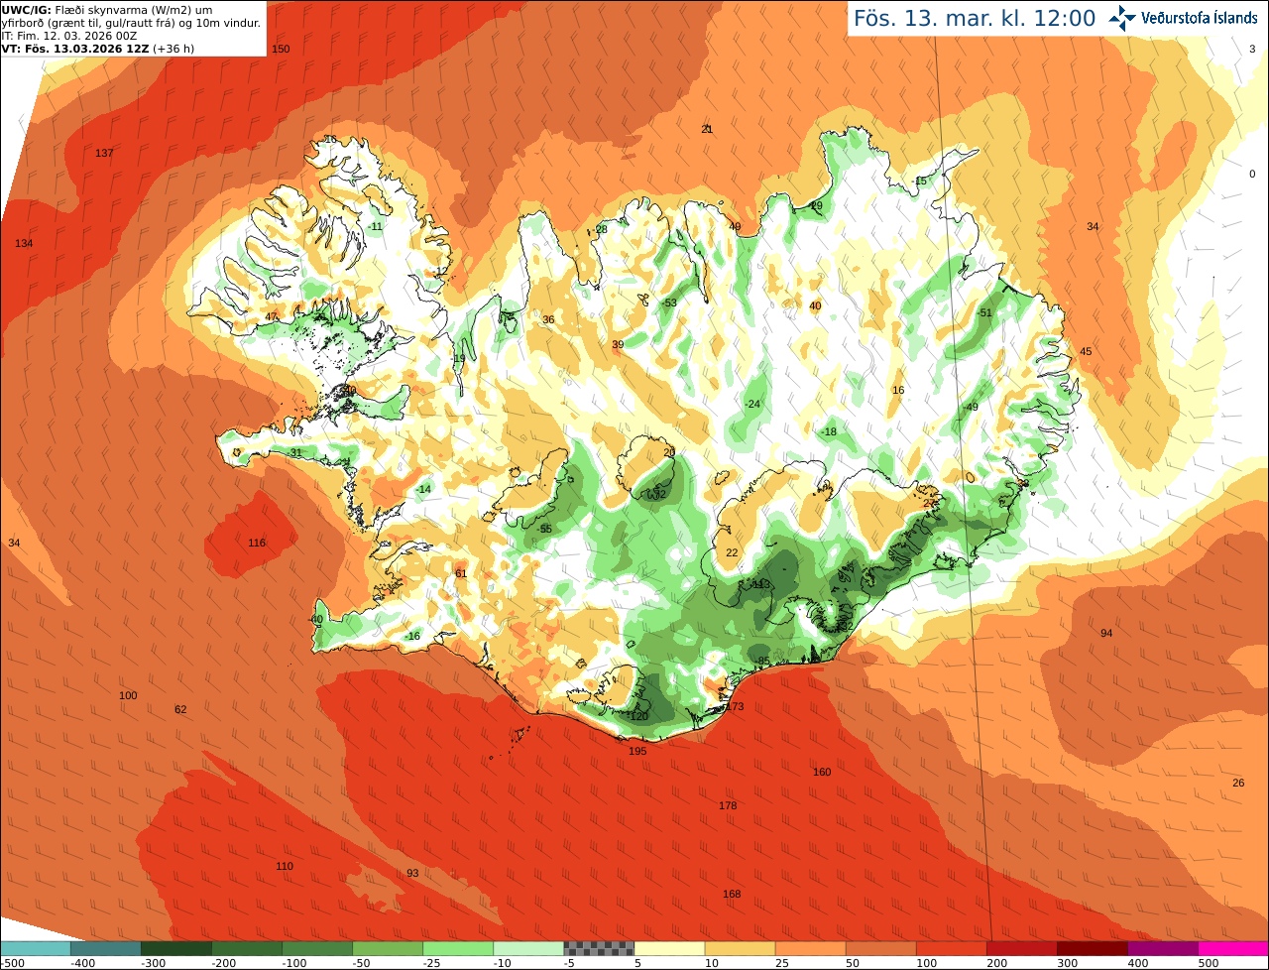Screen dimensions: 1269x970
Task: Click the 100 to 200 red-orange legend swatch
Action: coord(951,947)
